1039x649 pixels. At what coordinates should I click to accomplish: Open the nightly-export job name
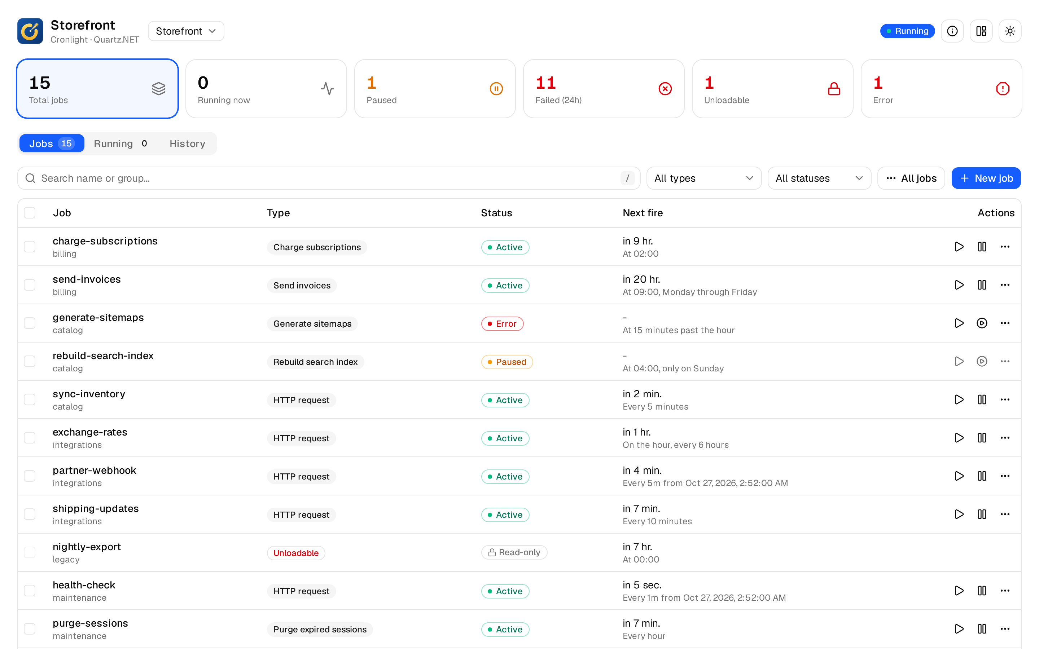pyautogui.click(x=87, y=547)
